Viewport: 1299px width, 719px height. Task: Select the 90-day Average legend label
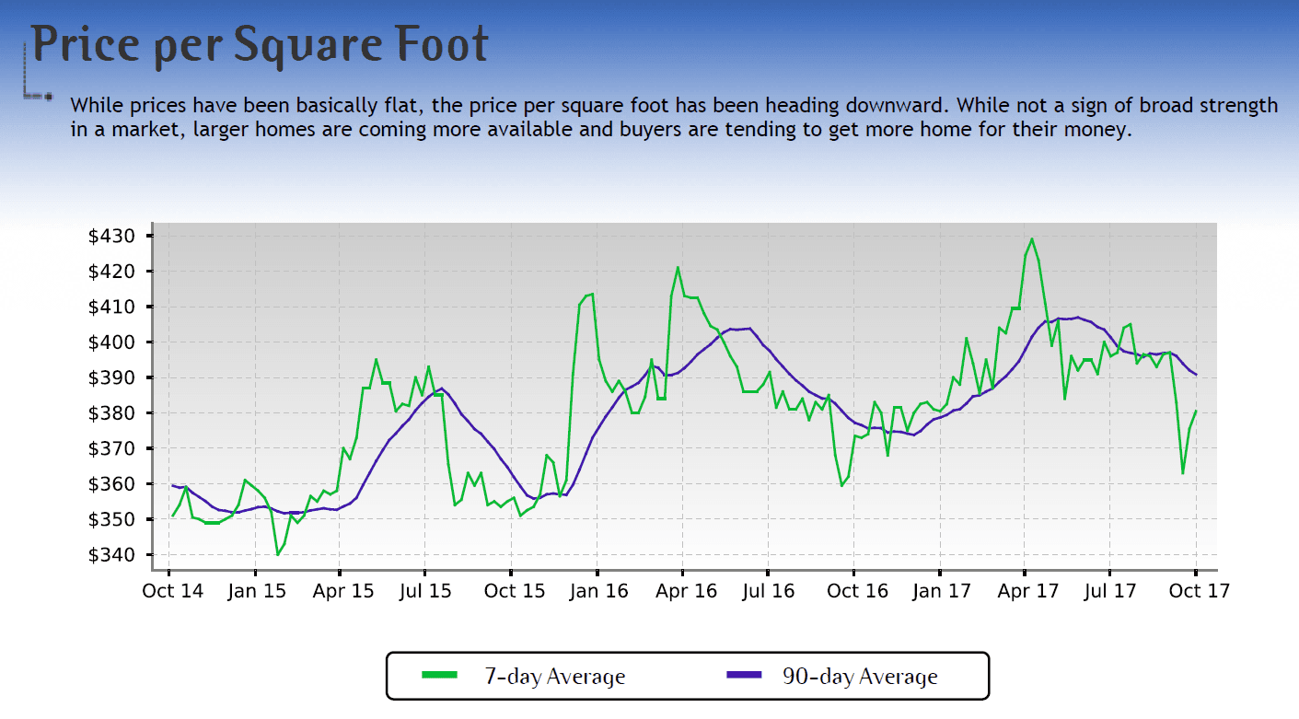coord(859,677)
